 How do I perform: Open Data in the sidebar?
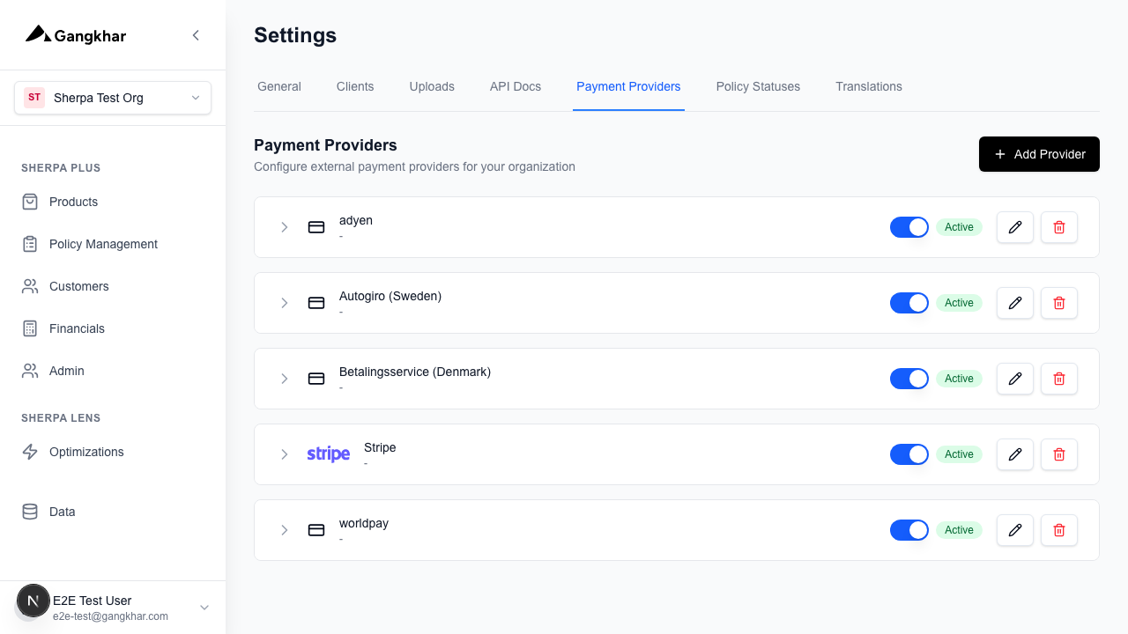click(x=113, y=512)
